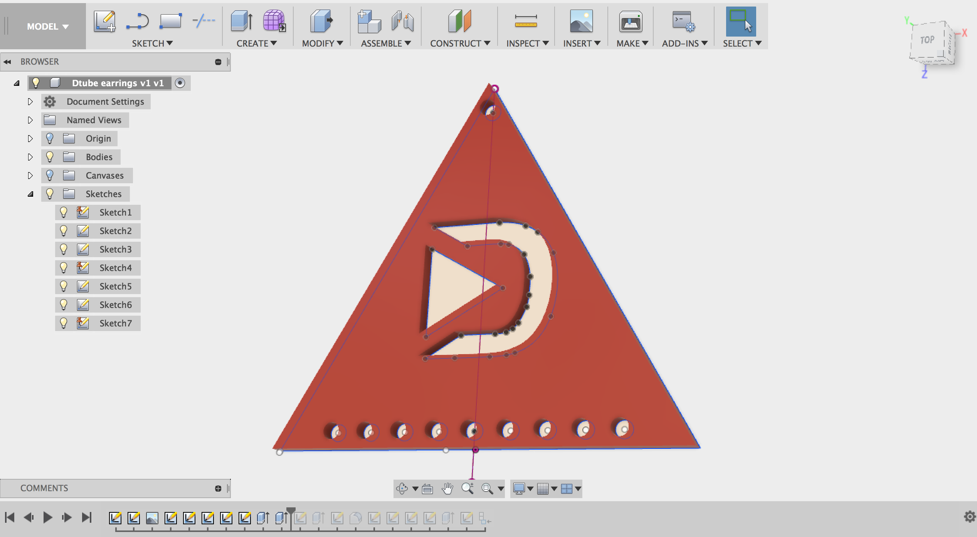Open the SKETCH menu
This screenshot has height=537, width=977.
[x=152, y=43]
